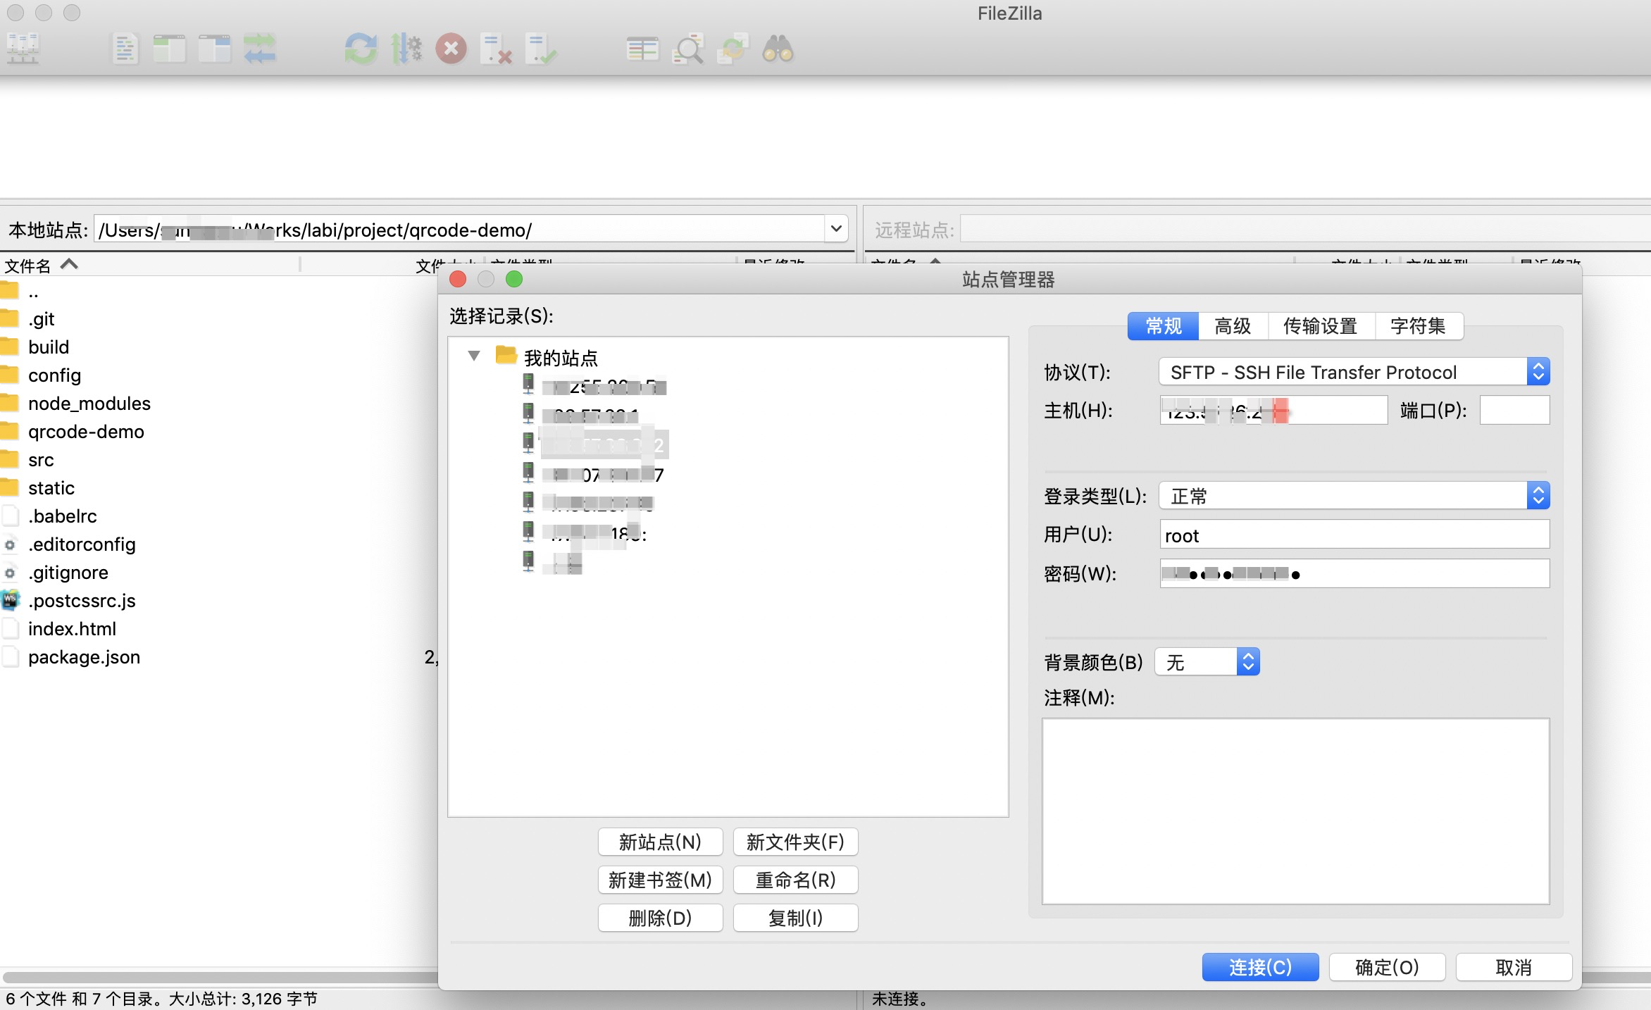Toggle processing of the transfer queue

[407, 49]
